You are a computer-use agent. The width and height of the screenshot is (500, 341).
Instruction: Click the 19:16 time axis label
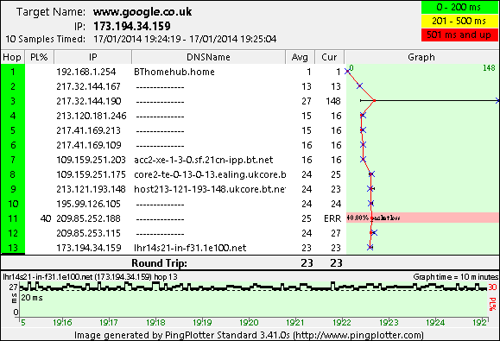pyautogui.click(x=62, y=323)
